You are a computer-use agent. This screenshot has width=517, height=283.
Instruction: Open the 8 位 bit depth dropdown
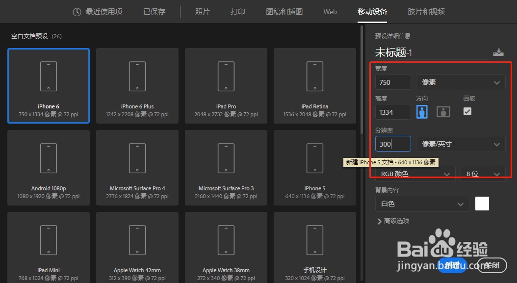point(483,174)
